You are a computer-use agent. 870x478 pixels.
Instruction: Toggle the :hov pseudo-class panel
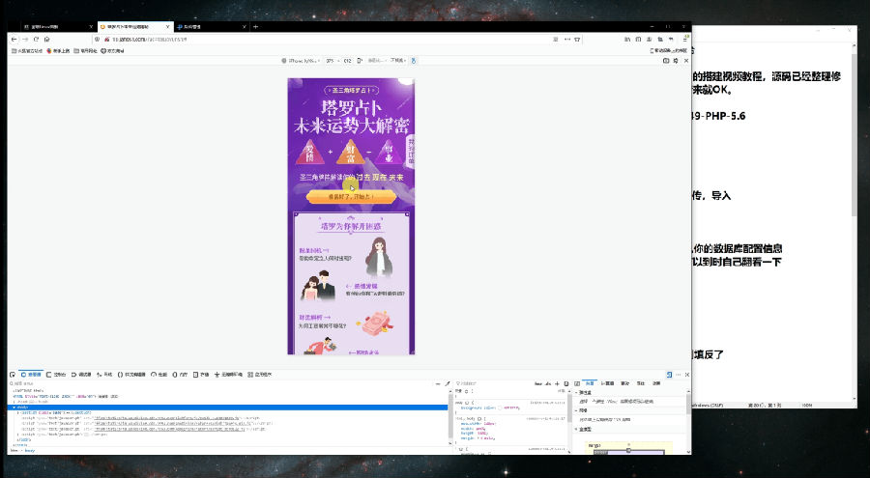540,384
